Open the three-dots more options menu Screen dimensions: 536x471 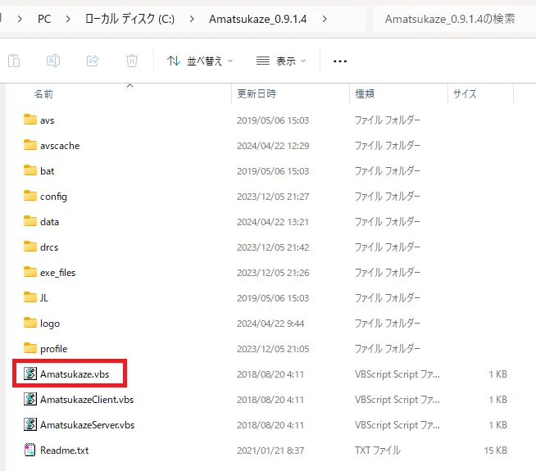coord(340,61)
